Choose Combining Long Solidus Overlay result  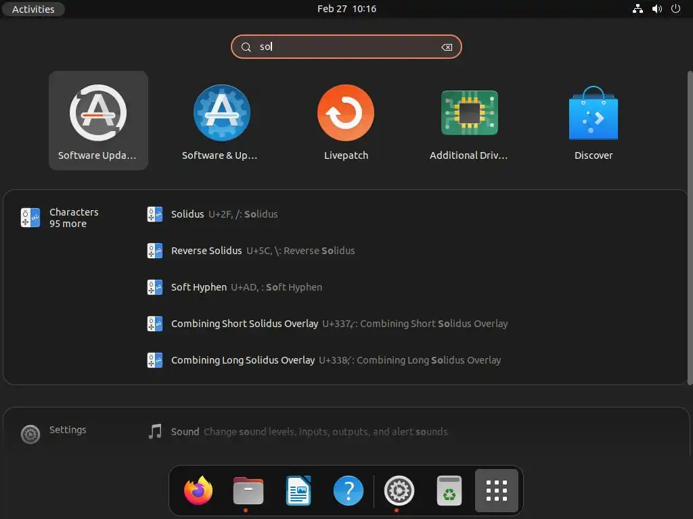coord(324,361)
